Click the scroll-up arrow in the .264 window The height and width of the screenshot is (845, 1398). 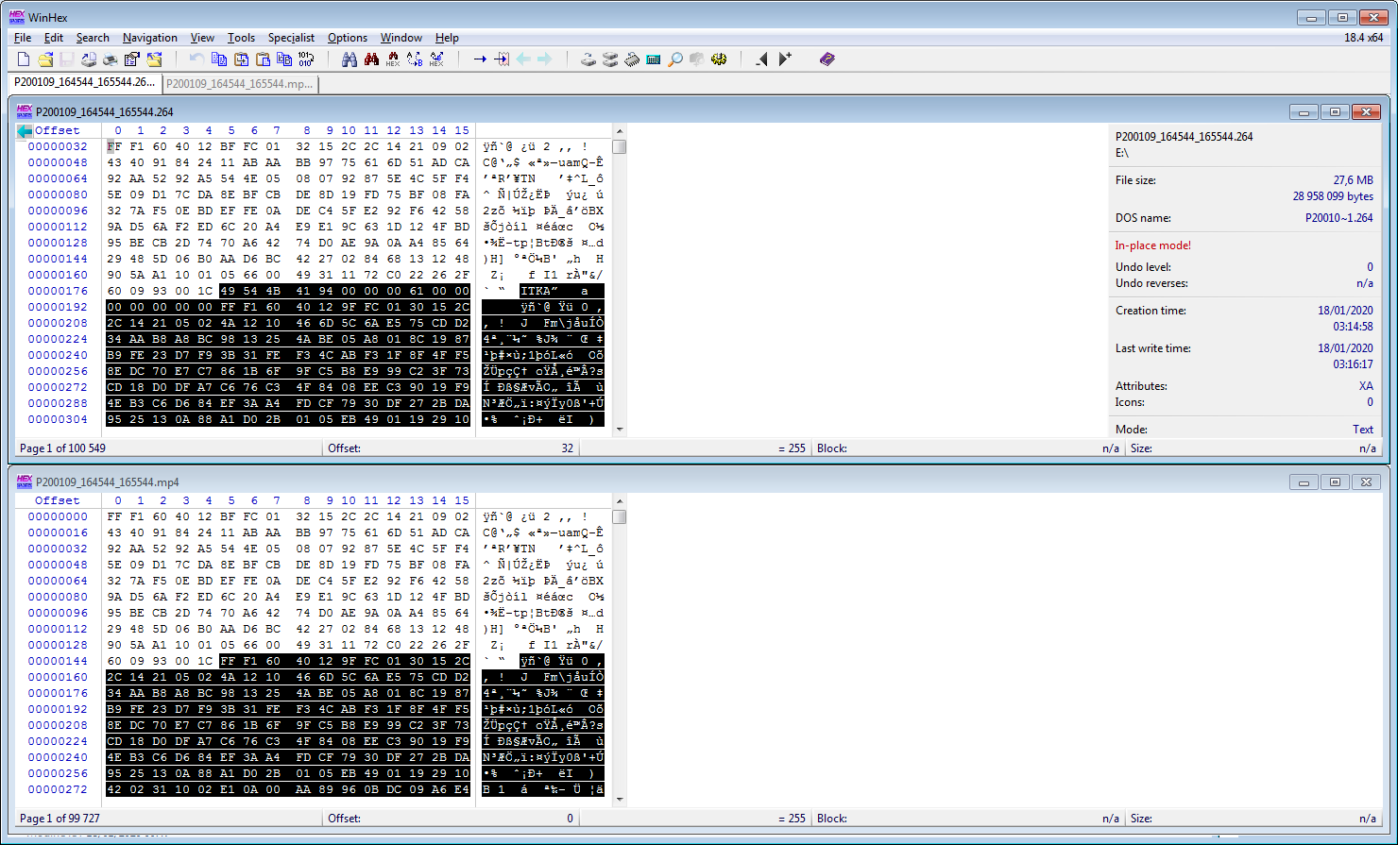(x=620, y=131)
